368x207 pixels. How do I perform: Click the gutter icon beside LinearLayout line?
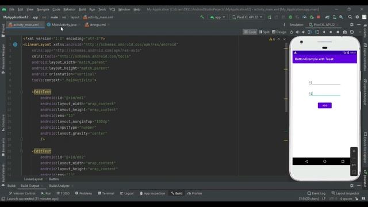pos(15,44)
